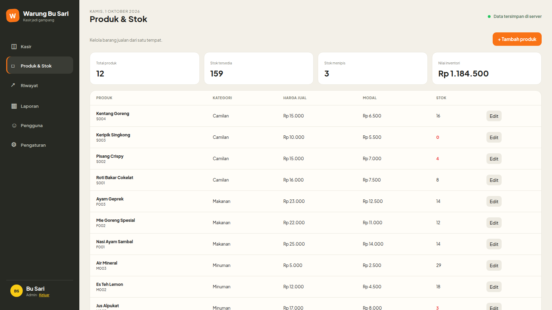Click the PRODUK column header

click(104, 98)
